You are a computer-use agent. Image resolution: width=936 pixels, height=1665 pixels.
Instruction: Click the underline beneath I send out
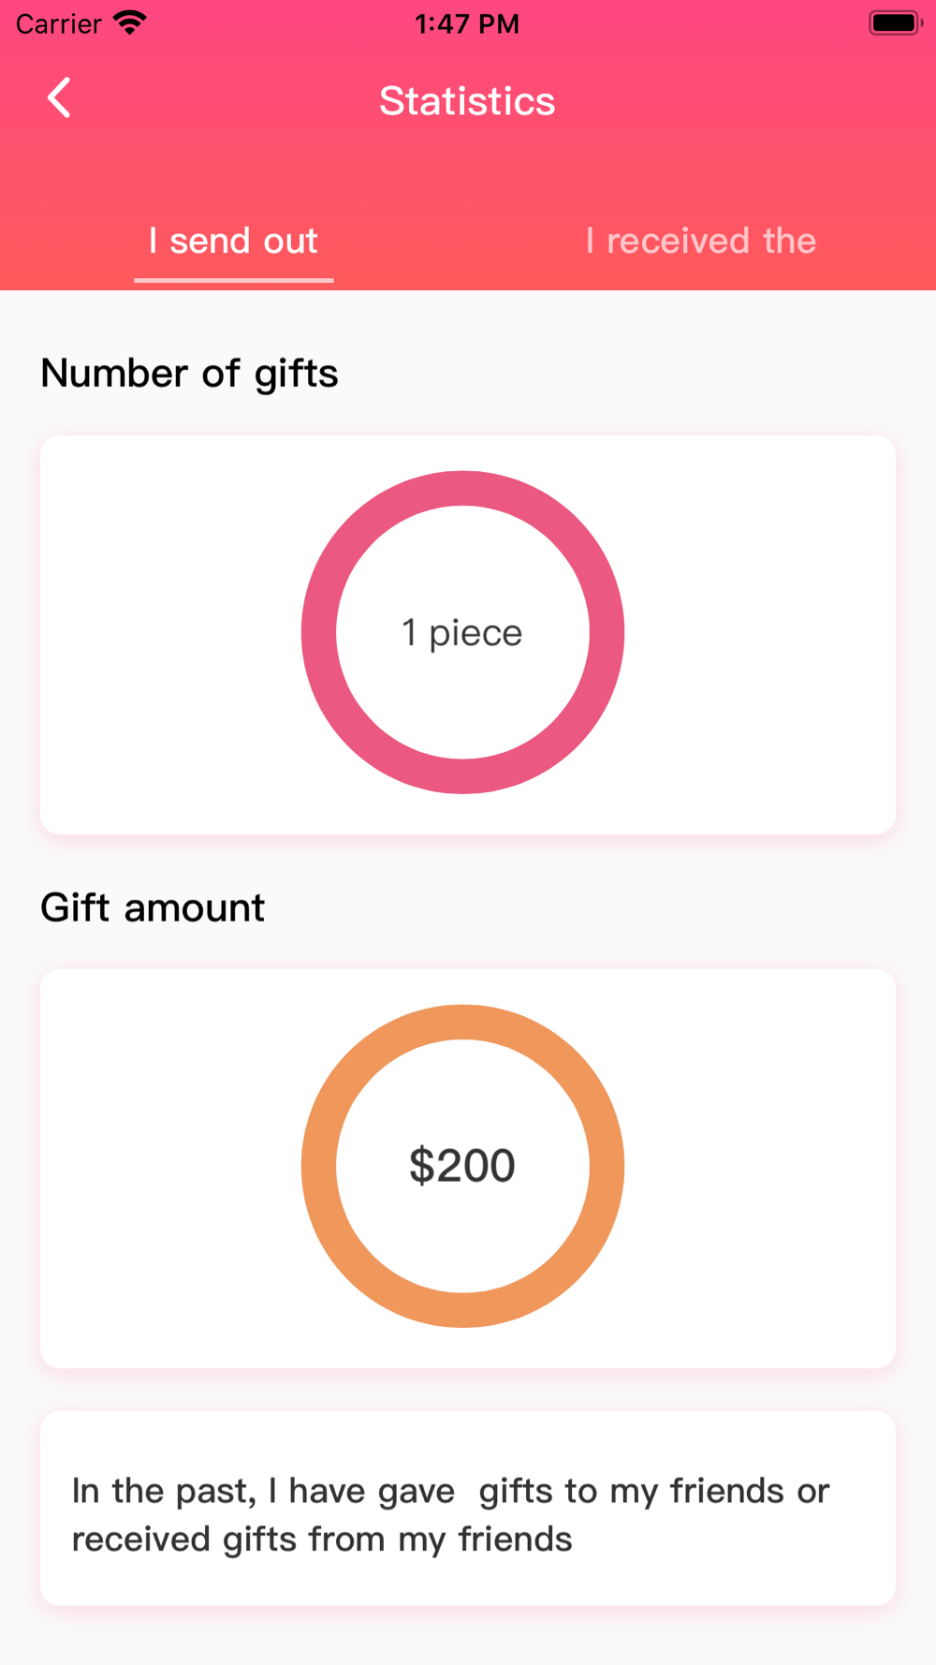point(234,279)
